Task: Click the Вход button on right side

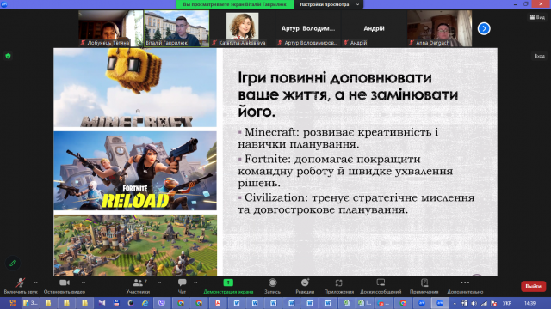Action: click(540, 56)
